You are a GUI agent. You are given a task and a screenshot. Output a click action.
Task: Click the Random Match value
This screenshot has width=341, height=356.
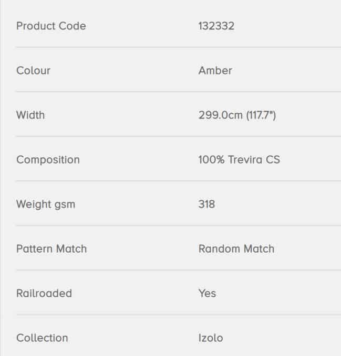point(236,249)
